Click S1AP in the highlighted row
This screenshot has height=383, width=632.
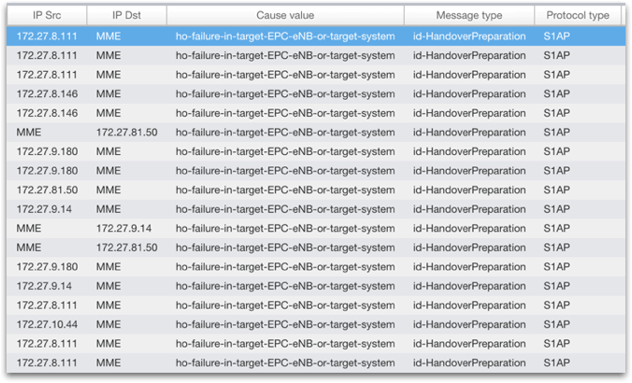coord(556,35)
